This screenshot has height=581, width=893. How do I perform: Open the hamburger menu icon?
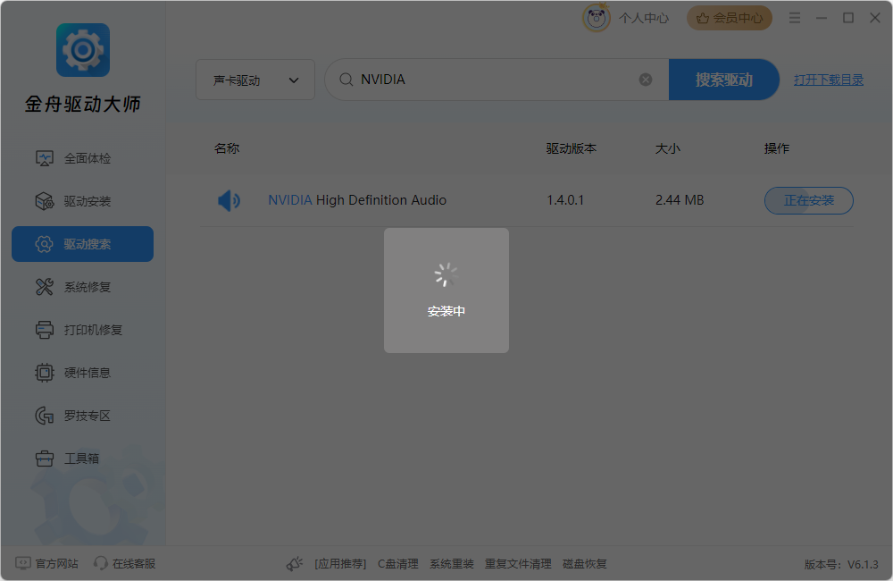(795, 18)
